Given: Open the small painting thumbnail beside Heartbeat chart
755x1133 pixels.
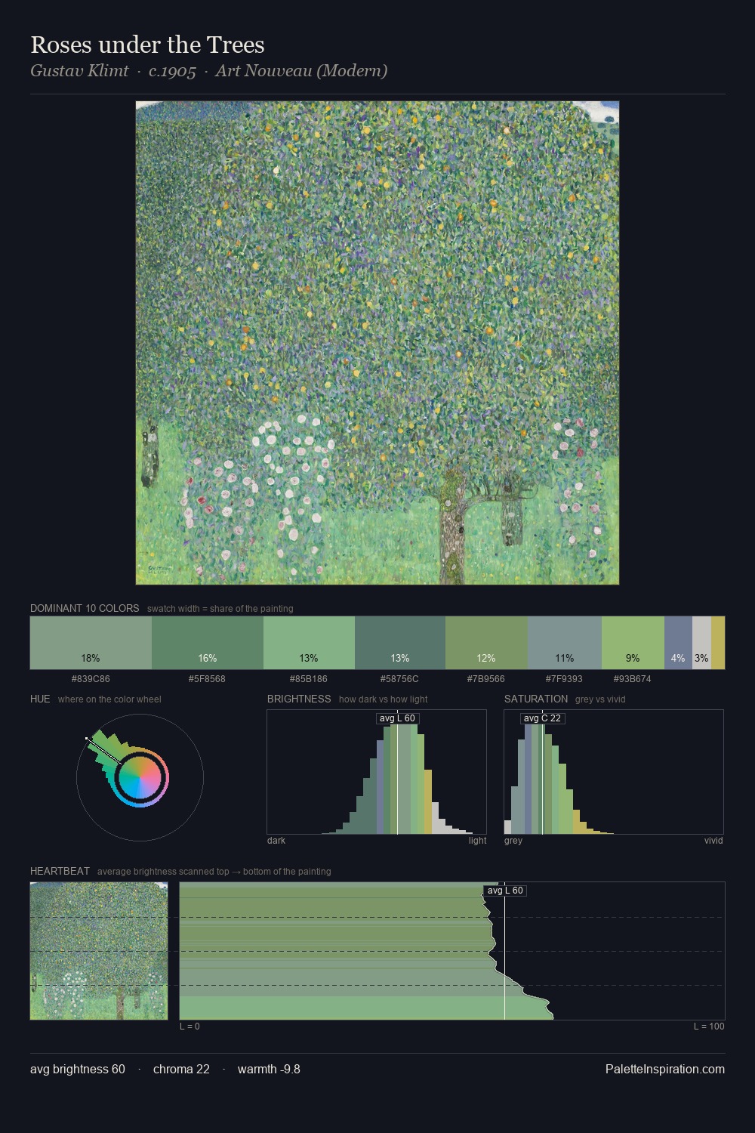Looking at the screenshot, I should (99, 951).
